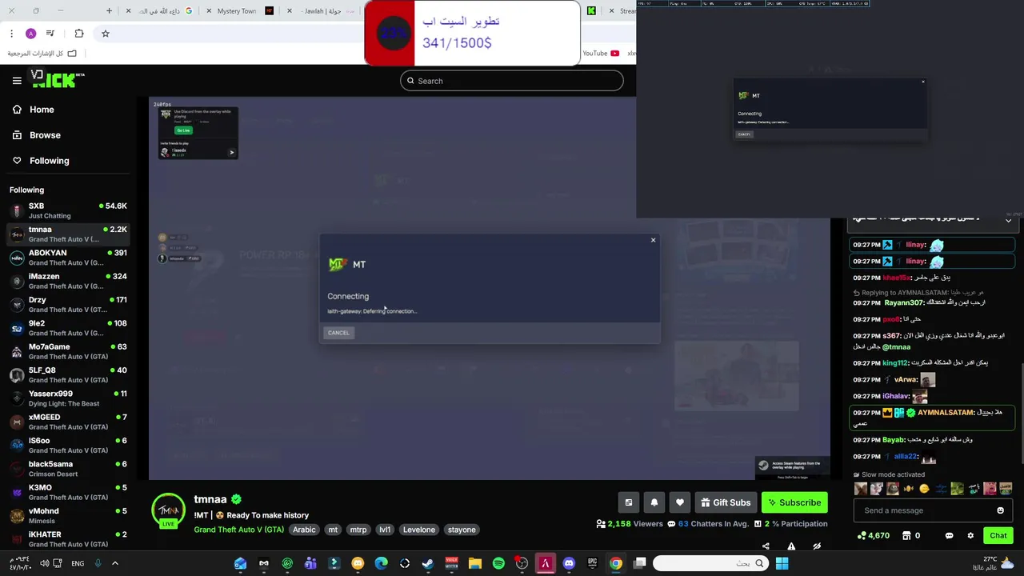Image resolution: width=1024 pixels, height=576 pixels.
Task: Click the green Subscribe button
Action: [x=794, y=502]
